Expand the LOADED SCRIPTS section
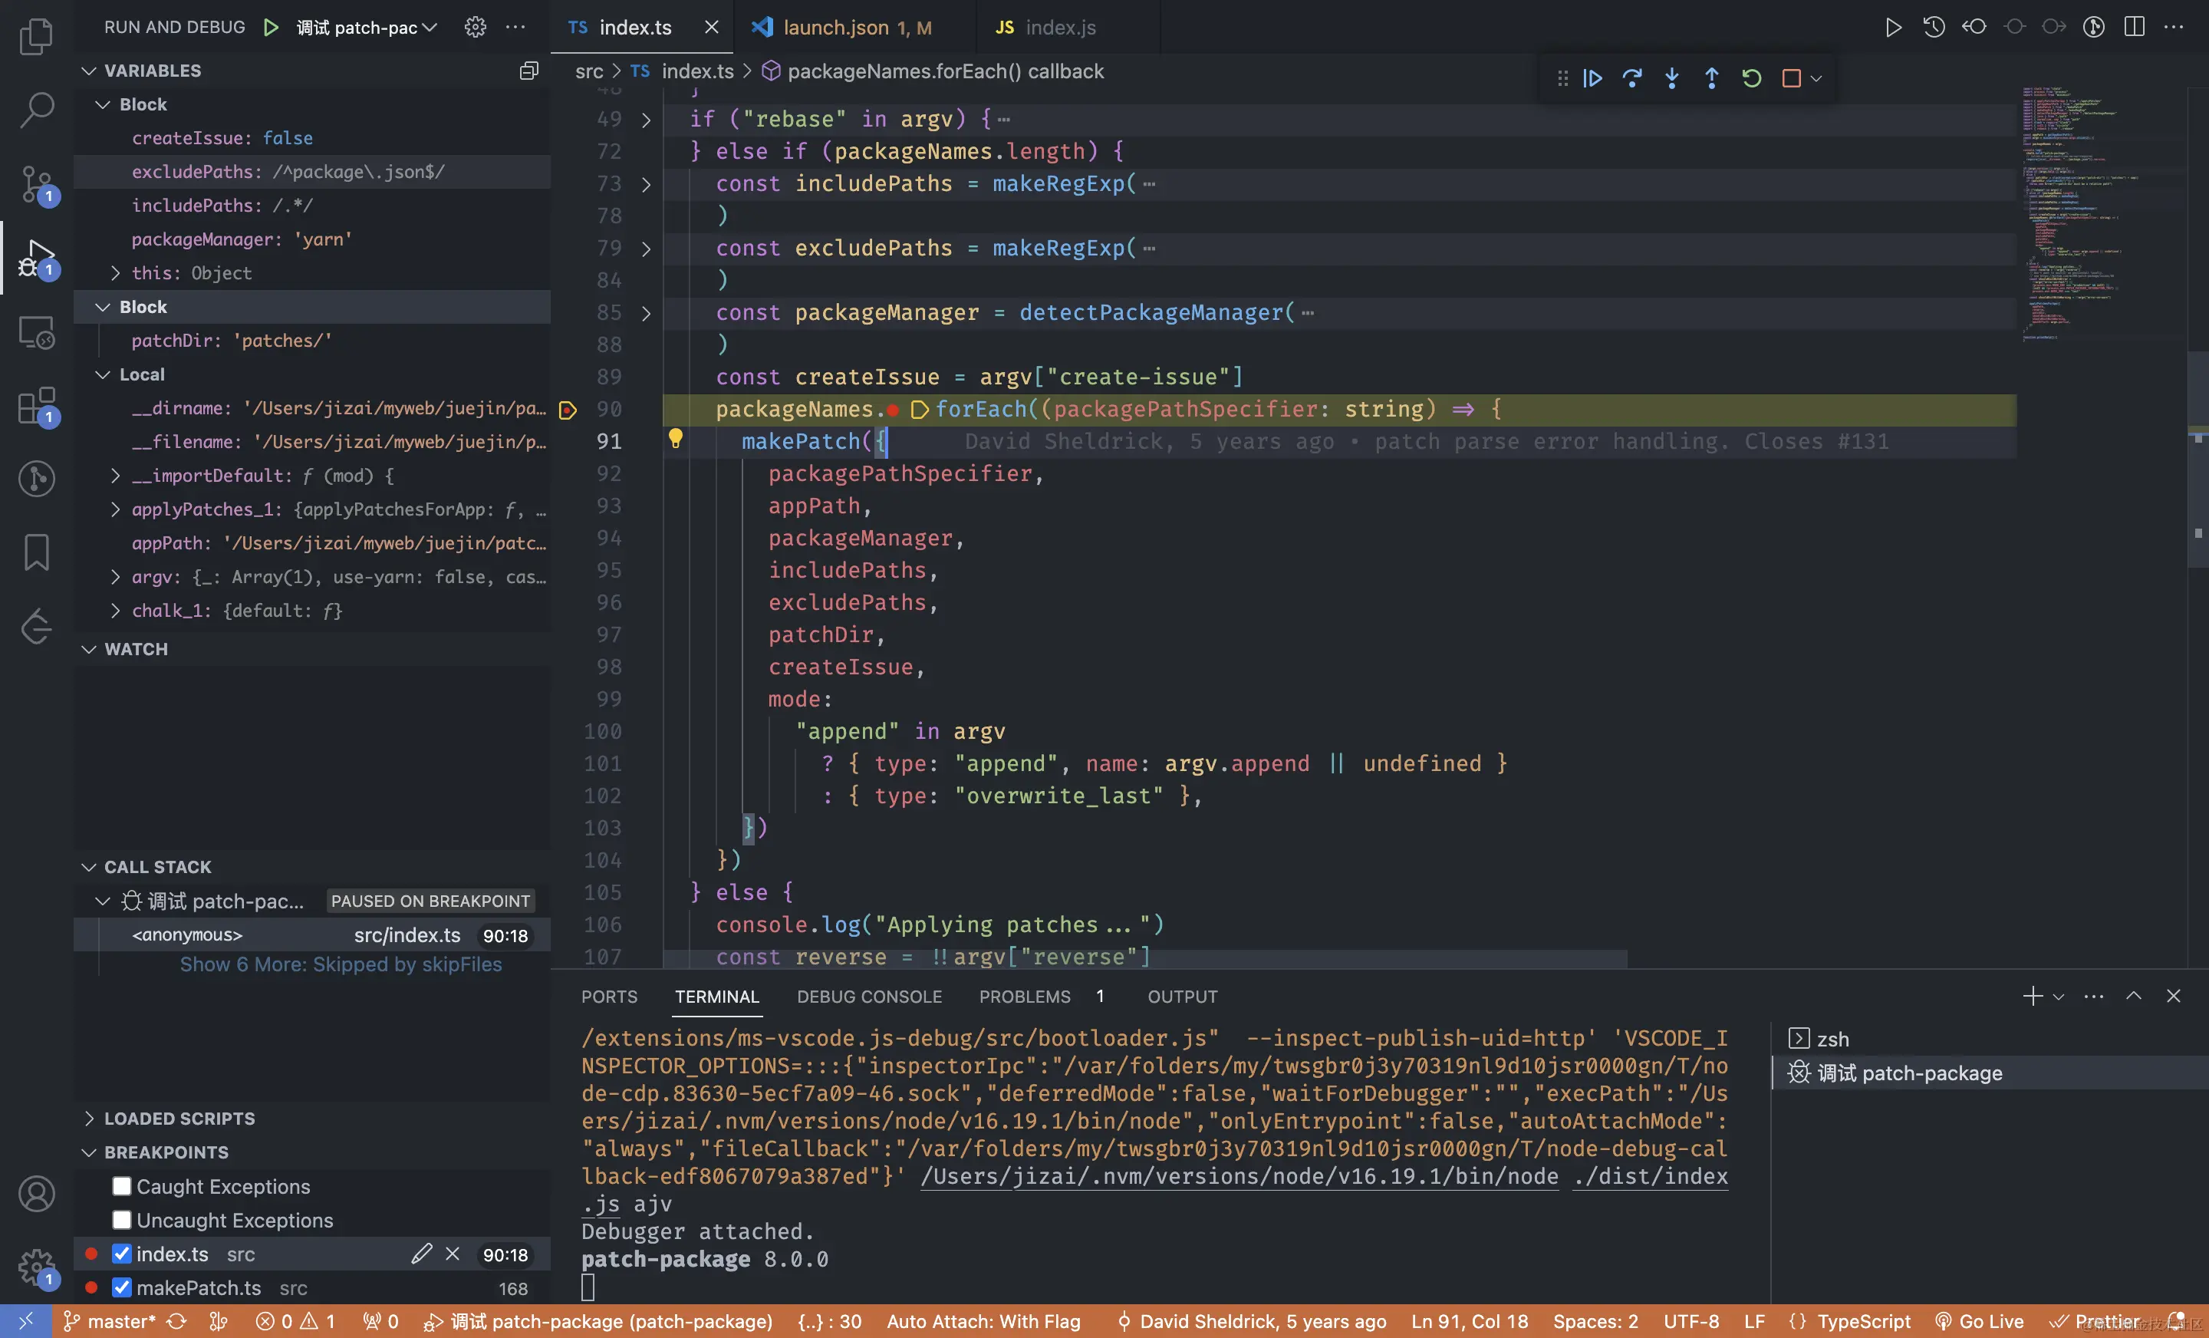The height and width of the screenshot is (1338, 2209). coord(88,1119)
